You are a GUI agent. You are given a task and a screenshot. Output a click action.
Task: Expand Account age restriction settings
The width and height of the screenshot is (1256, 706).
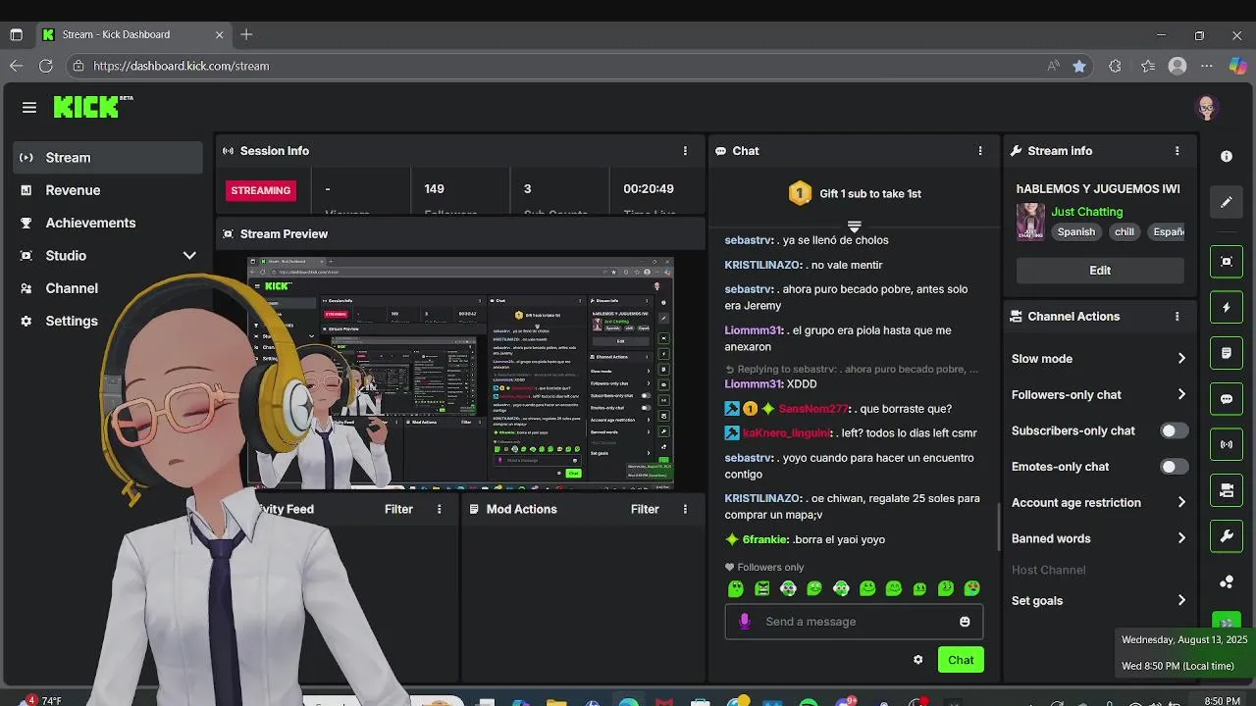point(1099,503)
